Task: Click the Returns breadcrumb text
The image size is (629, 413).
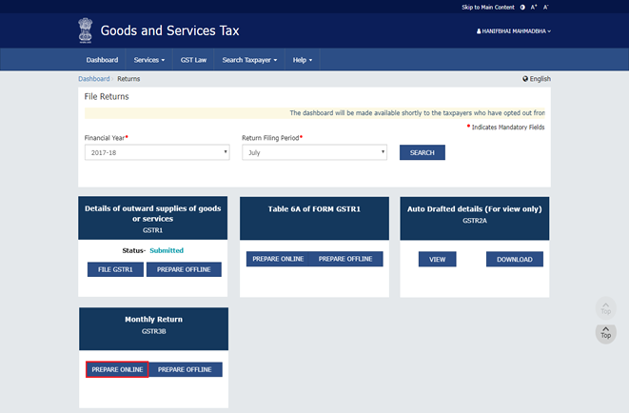Action: [x=128, y=79]
